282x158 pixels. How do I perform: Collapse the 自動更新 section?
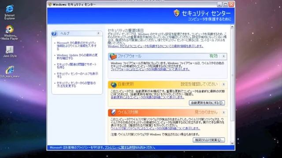[223, 84]
